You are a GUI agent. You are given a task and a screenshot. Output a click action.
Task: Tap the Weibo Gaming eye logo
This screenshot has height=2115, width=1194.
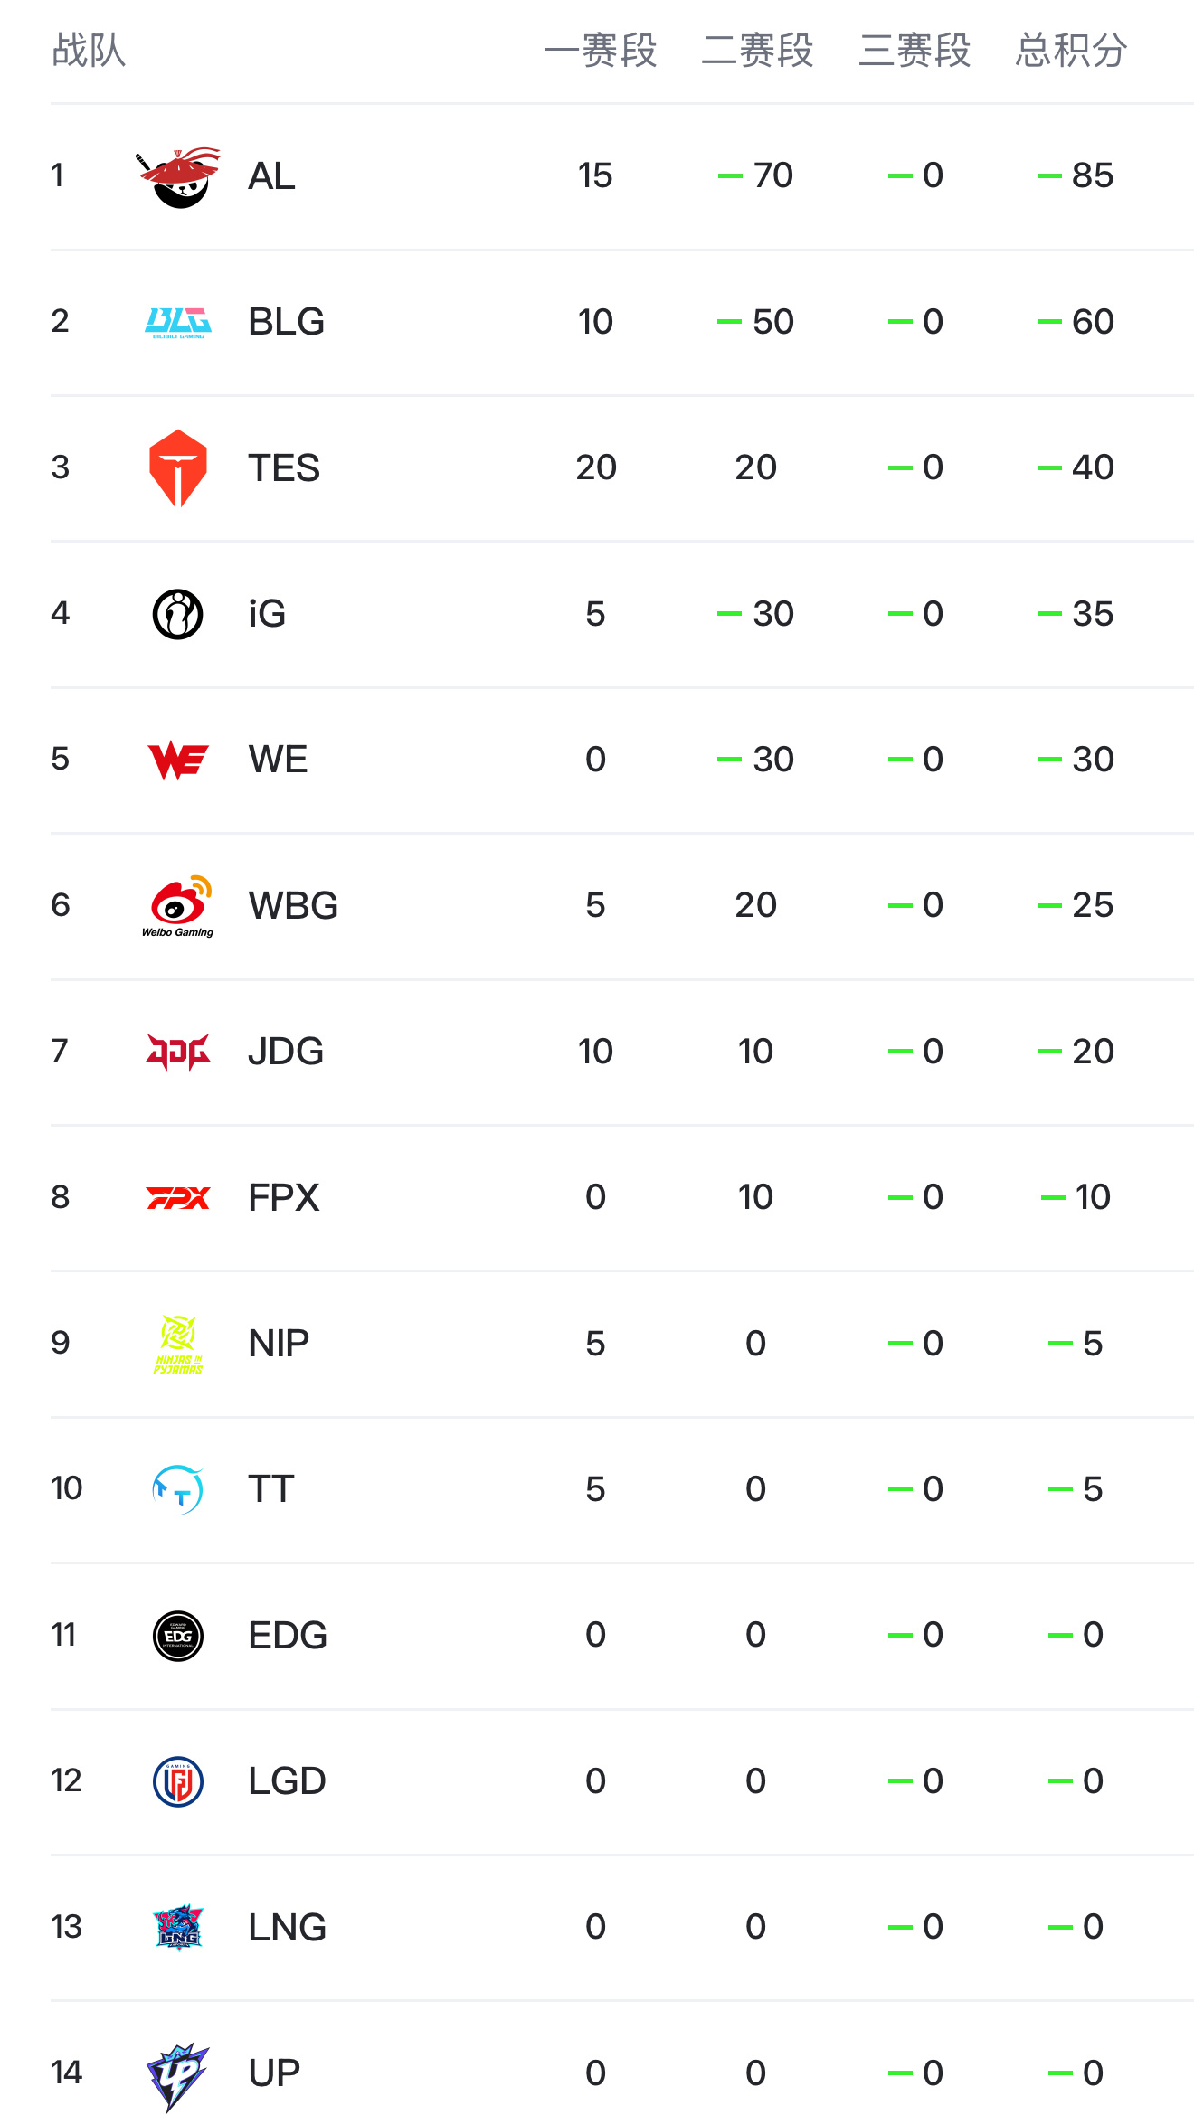178,906
